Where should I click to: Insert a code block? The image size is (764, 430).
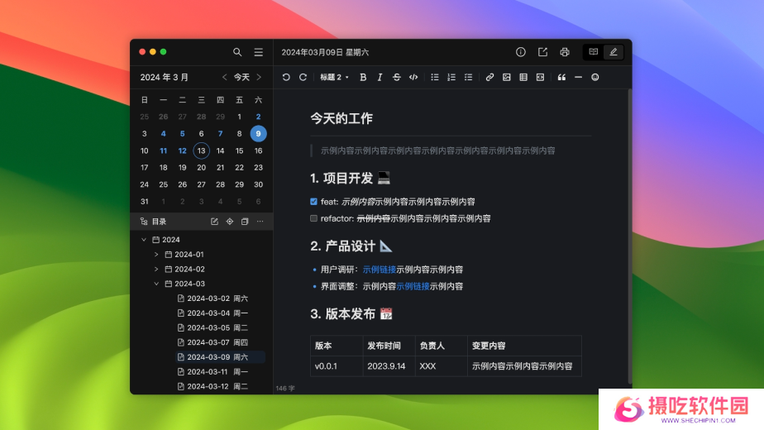click(540, 77)
